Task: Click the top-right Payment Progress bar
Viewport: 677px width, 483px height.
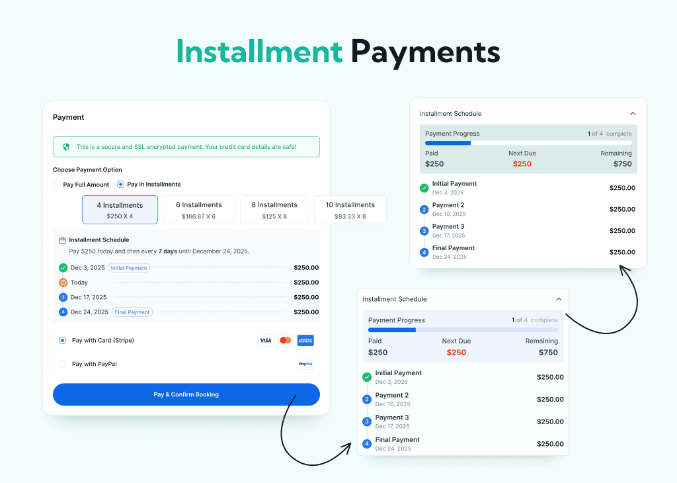Action: (528, 143)
